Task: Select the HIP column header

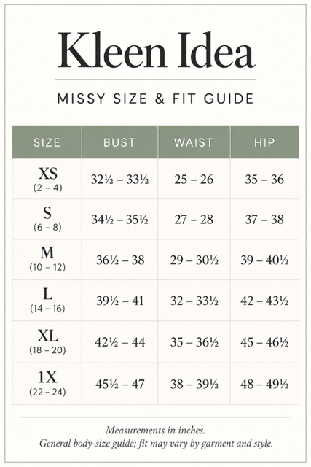Action: click(x=264, y=142)
